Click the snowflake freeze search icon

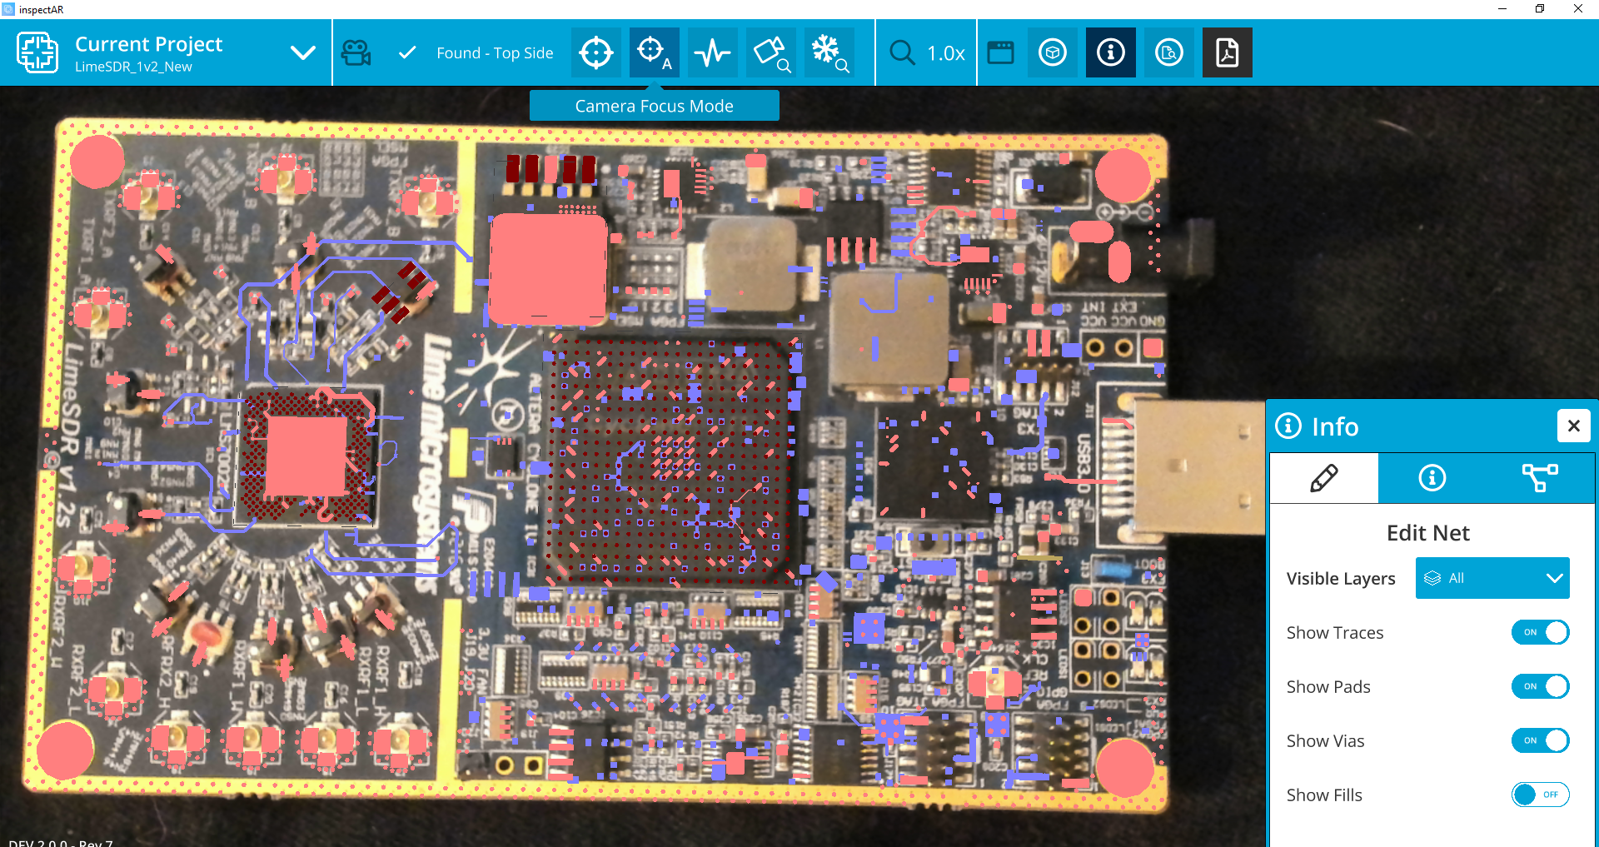829,52
